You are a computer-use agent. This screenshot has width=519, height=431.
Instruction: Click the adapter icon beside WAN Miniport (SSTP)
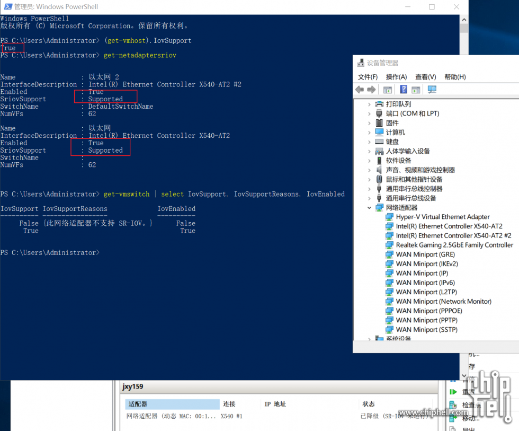click(390, 330)
